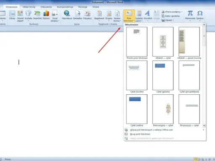Choose the Cytat (siatka) text box

pos(137,109)
